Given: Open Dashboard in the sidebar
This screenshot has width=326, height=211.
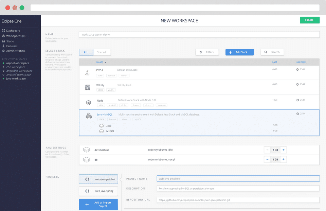Looking at the screenshot, I should click(x=13, y=31).
